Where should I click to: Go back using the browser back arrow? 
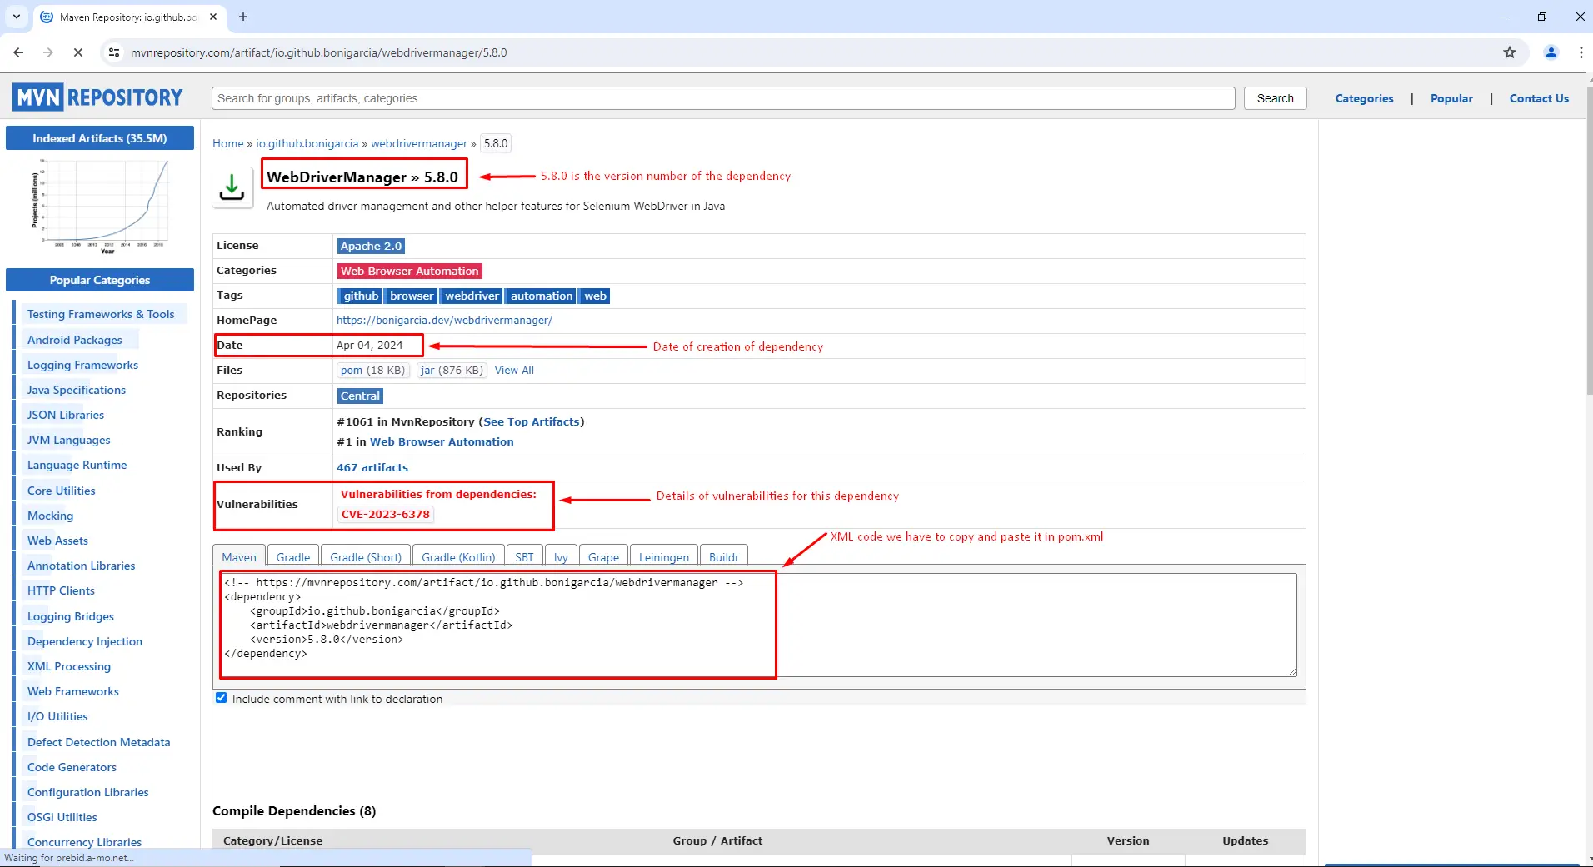point(18,52)
